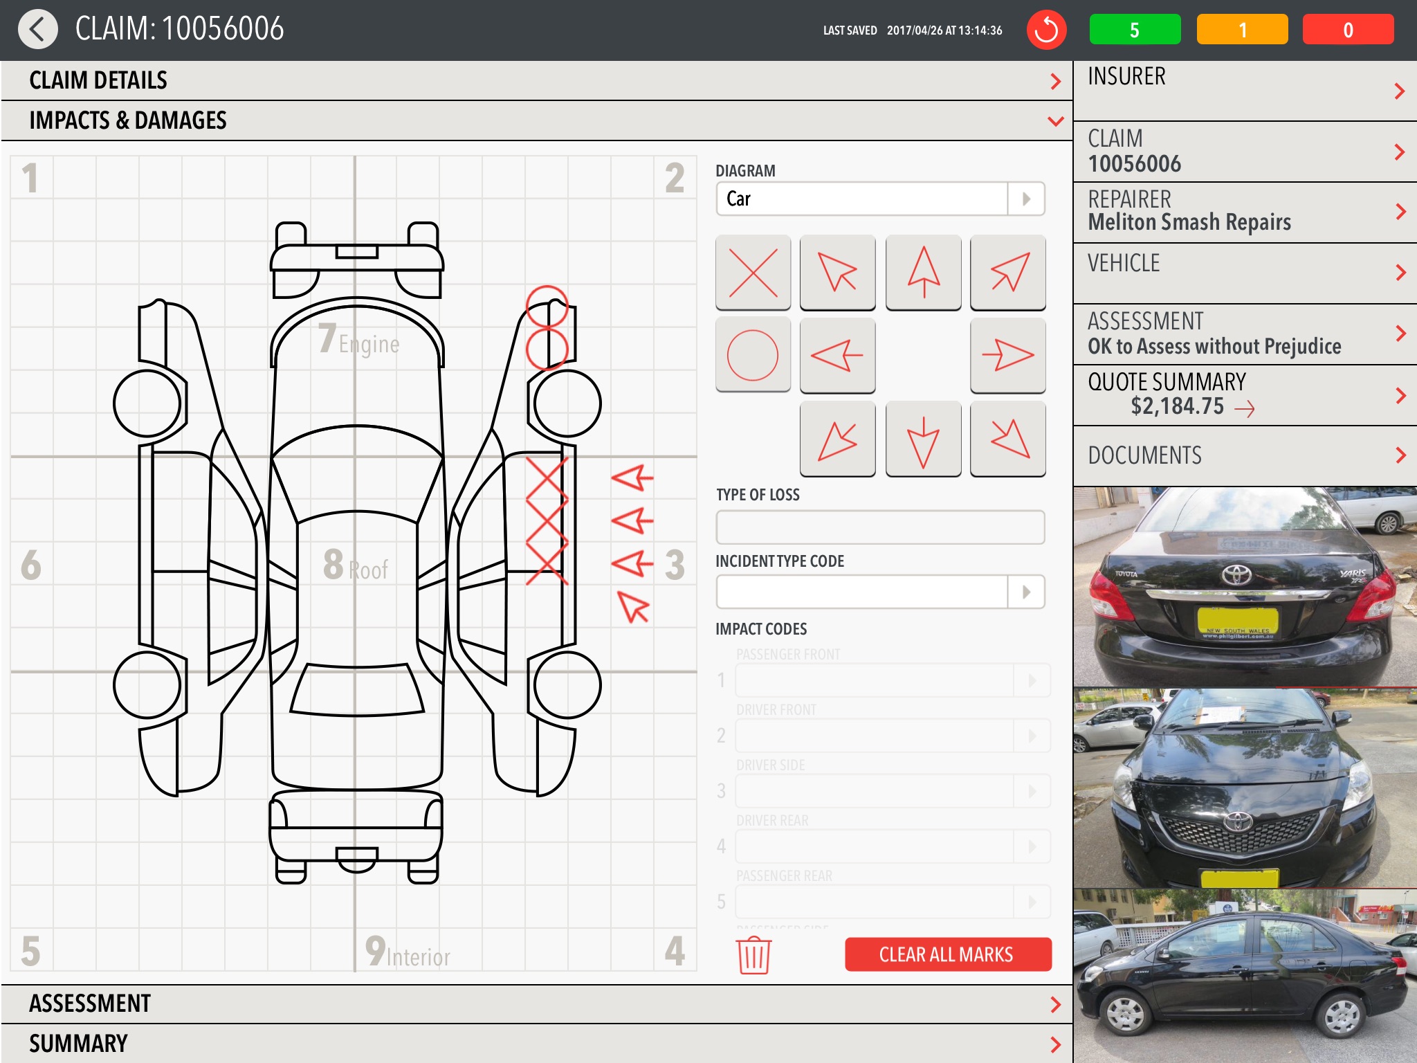This screenshot has width=1417, height=1063.
Task: Click the green status counter button
Action: [1135, 30]
